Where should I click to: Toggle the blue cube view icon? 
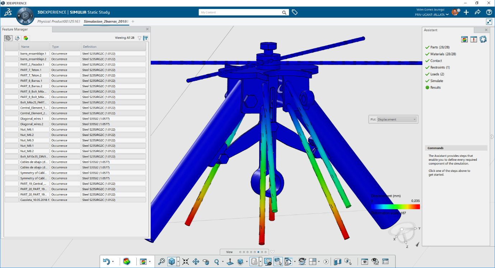click(172, 262)
